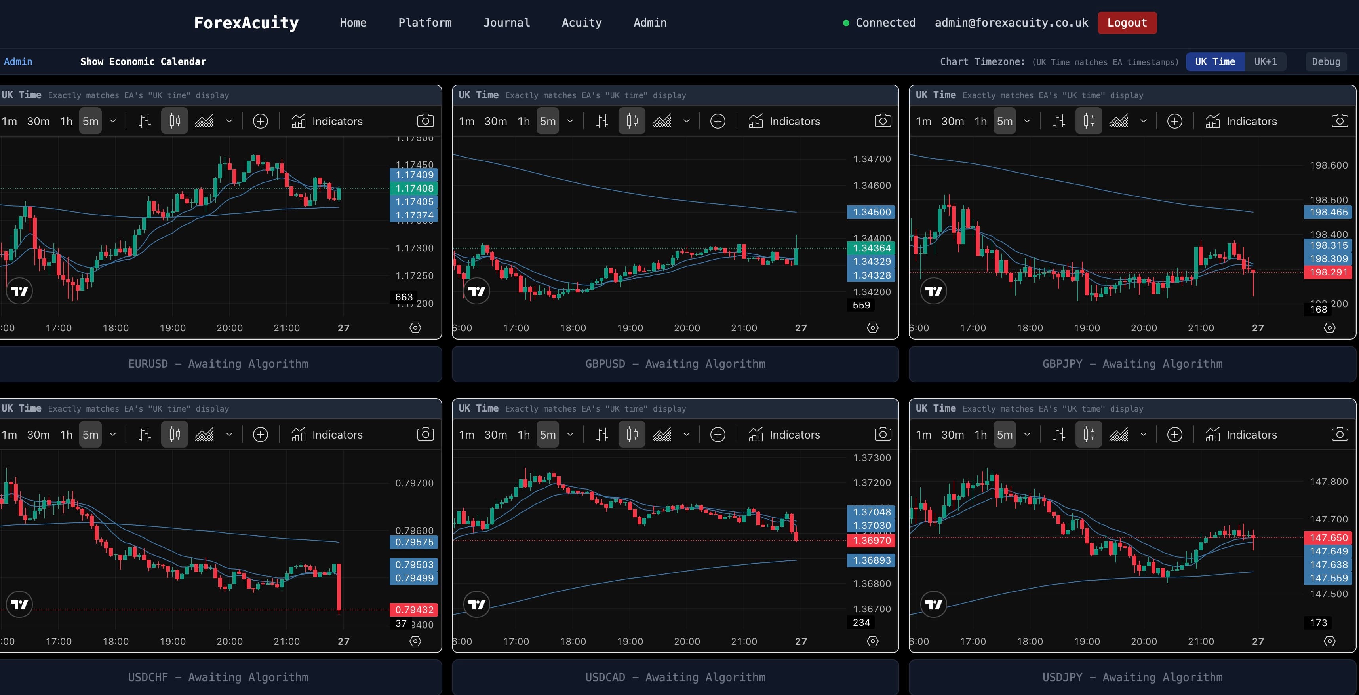The height and width of the screenshot is (695, 1359).
Task: Click compare plus icon on GBPJPY chart
Action: (x=1174, y=121)
